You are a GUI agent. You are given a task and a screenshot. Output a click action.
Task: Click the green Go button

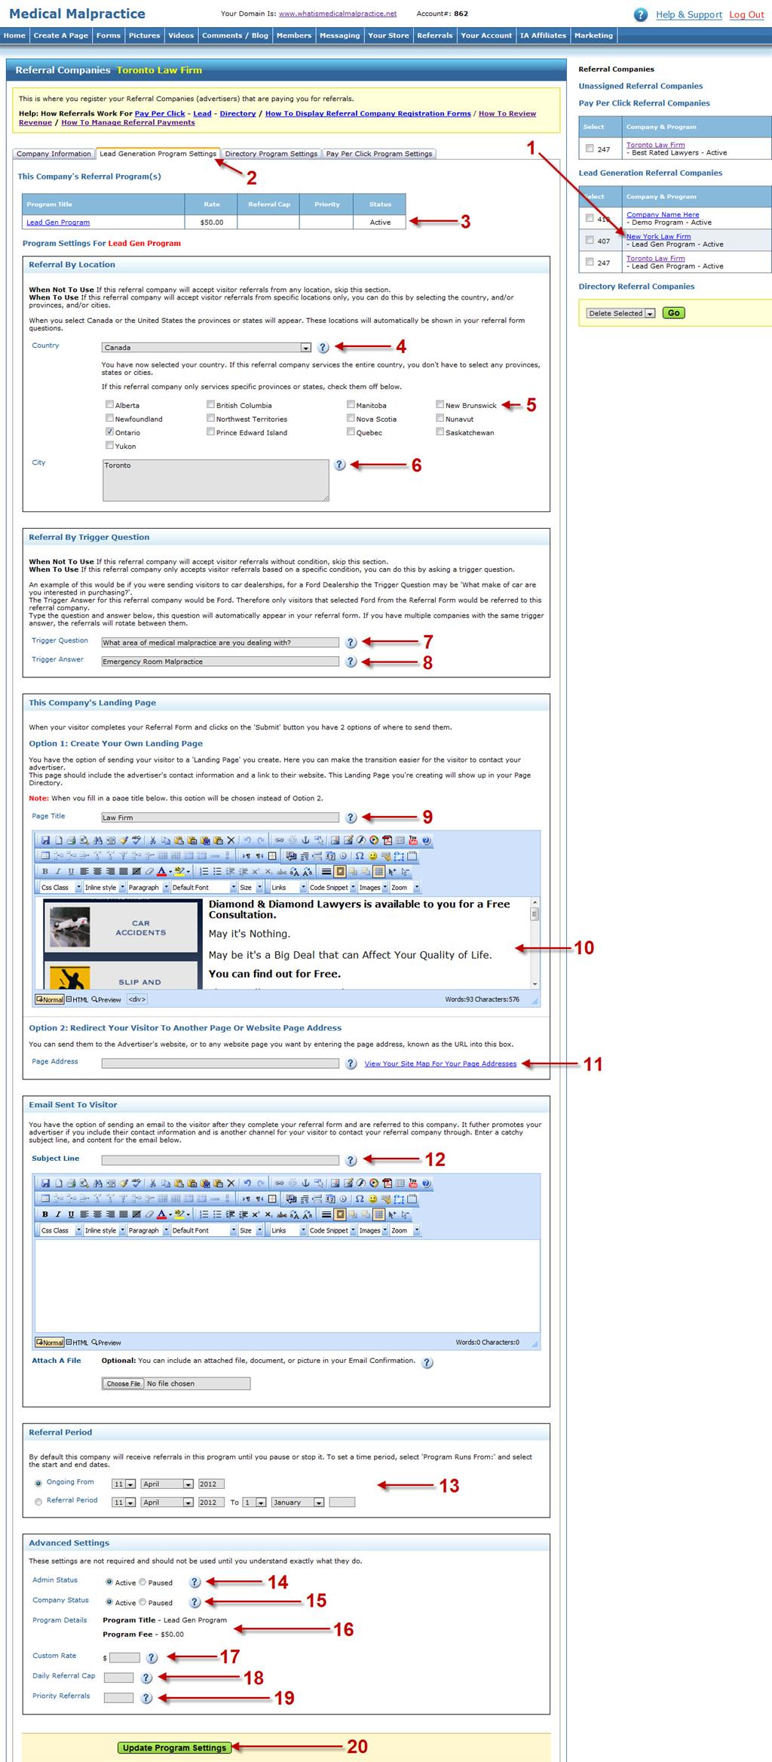673,313
